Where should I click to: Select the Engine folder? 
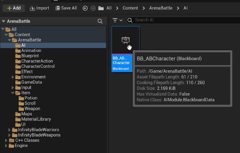pos(18,145)
